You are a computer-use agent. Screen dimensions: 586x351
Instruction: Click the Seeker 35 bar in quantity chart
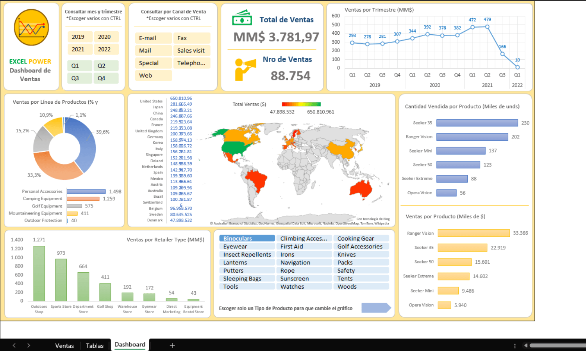477,123
